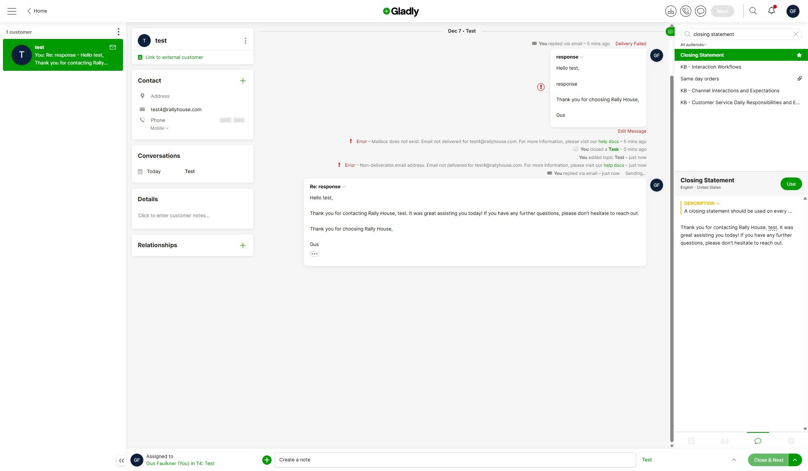808x471 pixels.
Task: Select Closing Statement search result
Action: [741, 55]
